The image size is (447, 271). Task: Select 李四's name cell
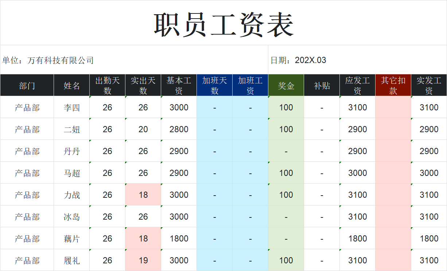(71, 107)
